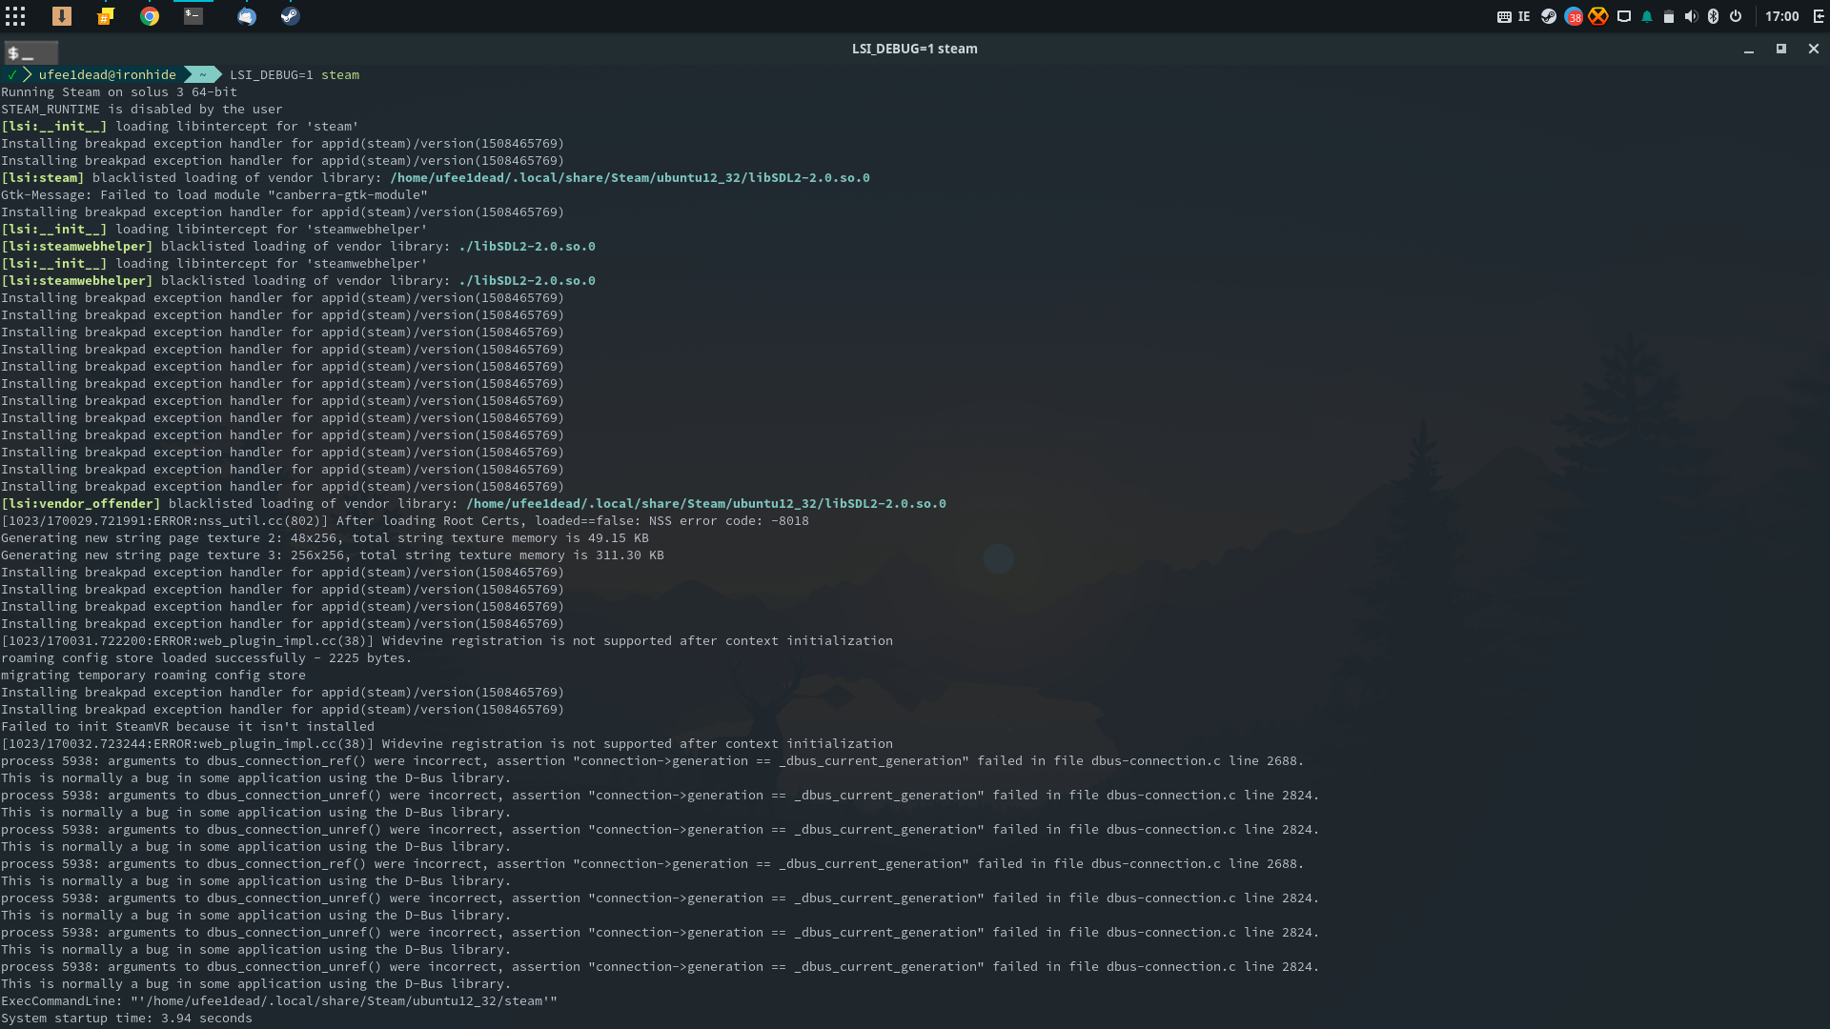Open the clock showing 17:00
The width and height of the screenshot is (1830, 1029).
(1781, 16)
